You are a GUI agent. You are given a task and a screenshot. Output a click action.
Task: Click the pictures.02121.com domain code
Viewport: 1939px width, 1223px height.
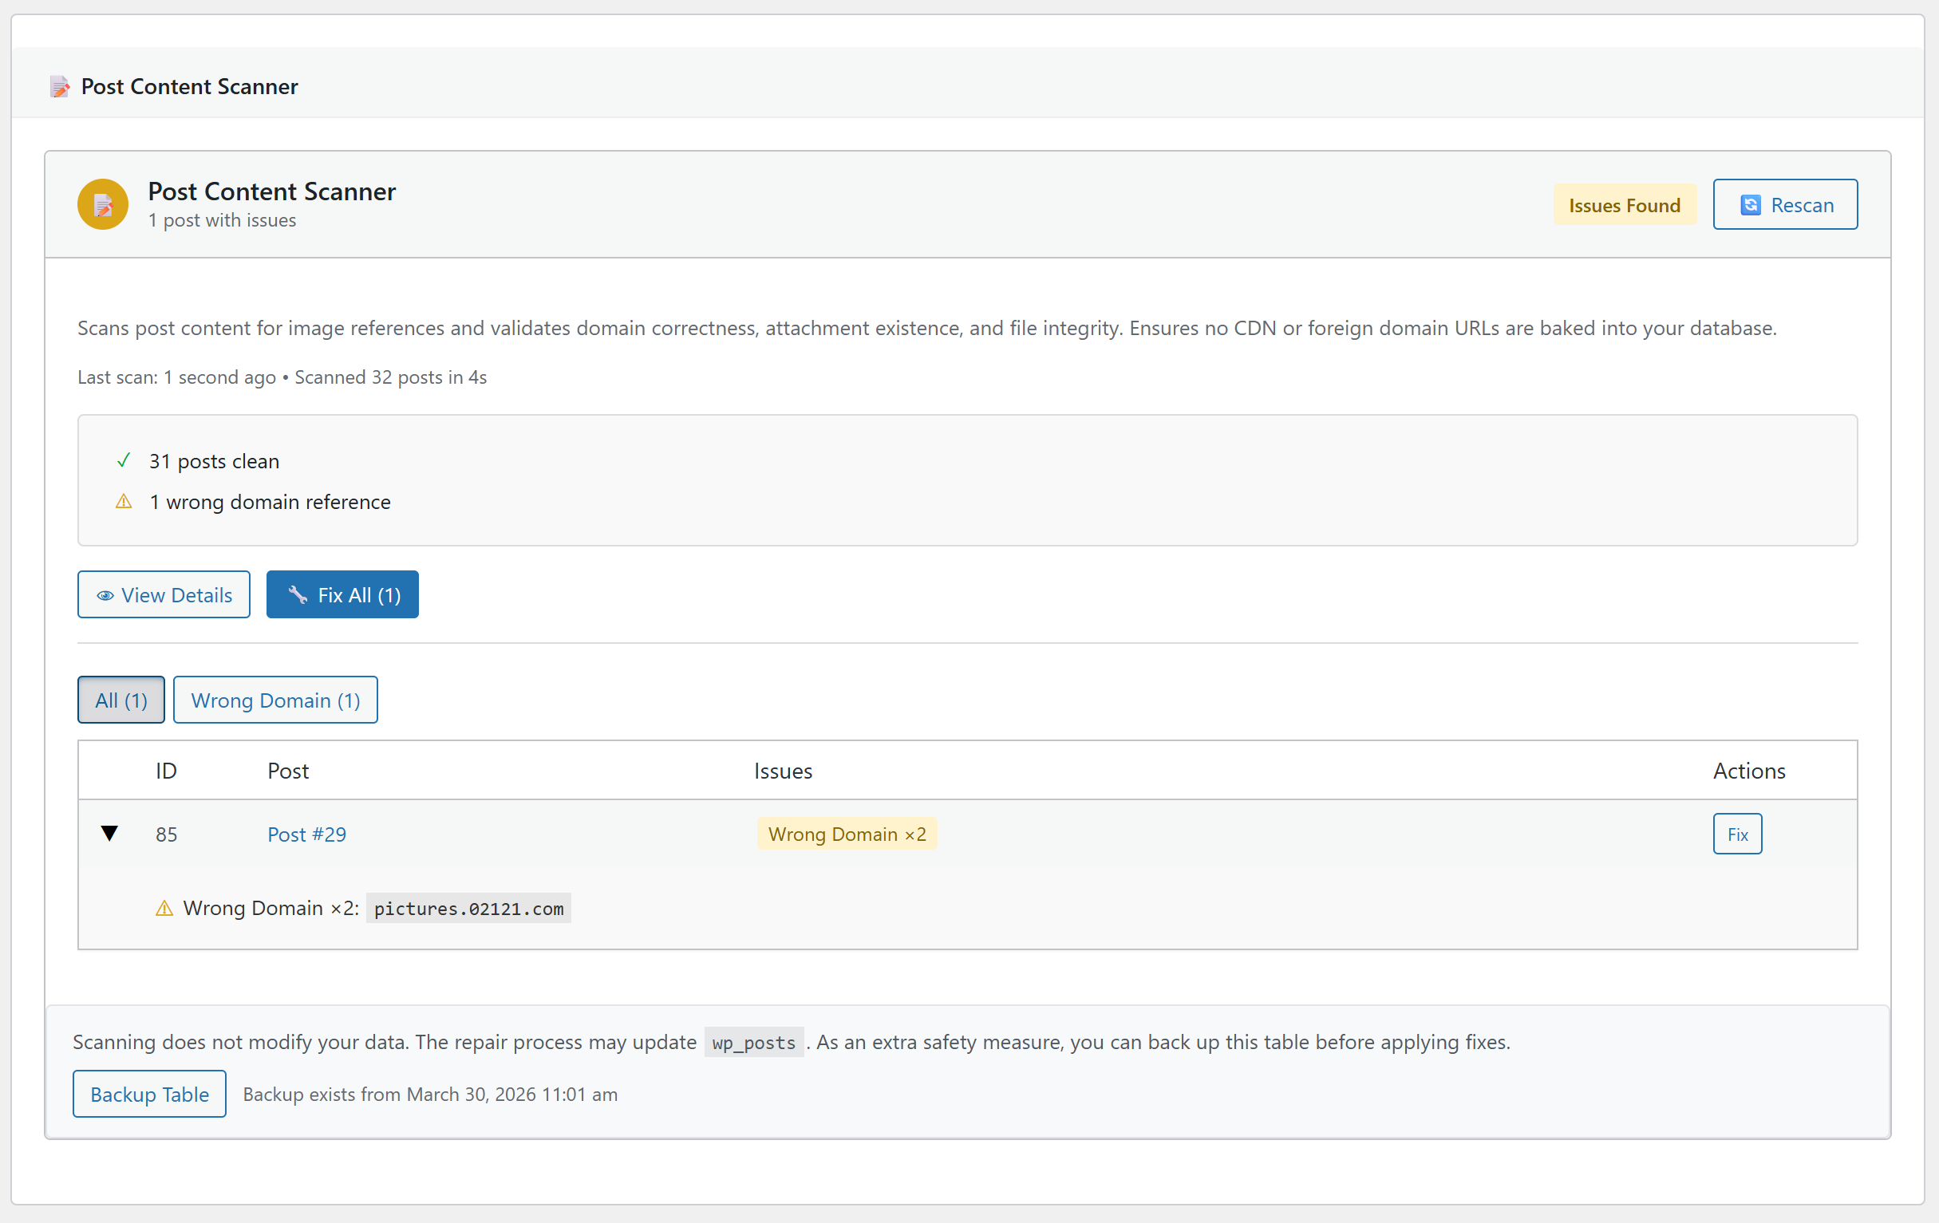[x=468, y=908]
